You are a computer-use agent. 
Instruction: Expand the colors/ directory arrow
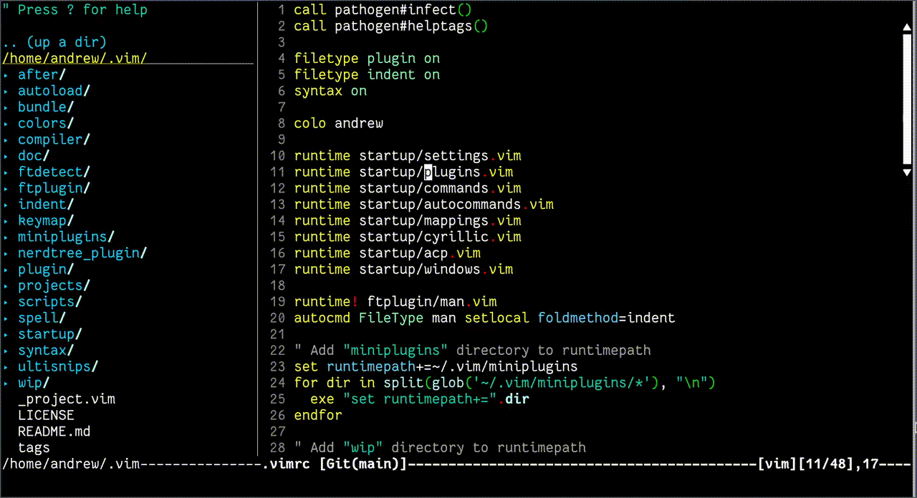click(6, 123)
